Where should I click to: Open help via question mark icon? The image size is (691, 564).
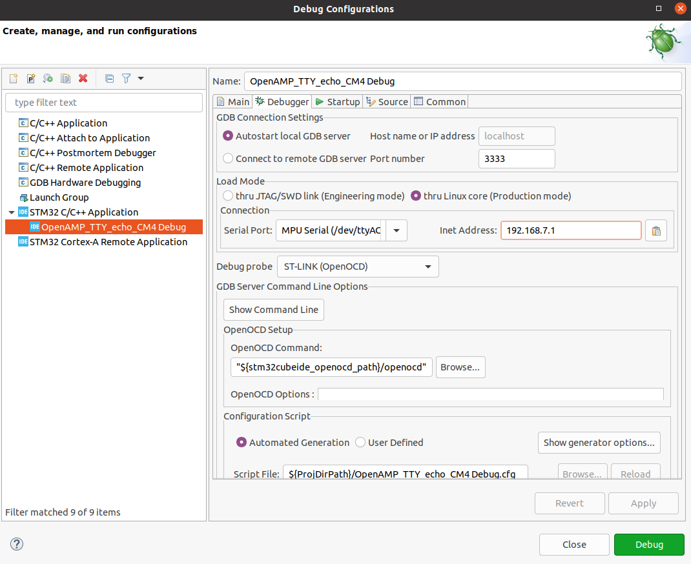click(17, 544)
